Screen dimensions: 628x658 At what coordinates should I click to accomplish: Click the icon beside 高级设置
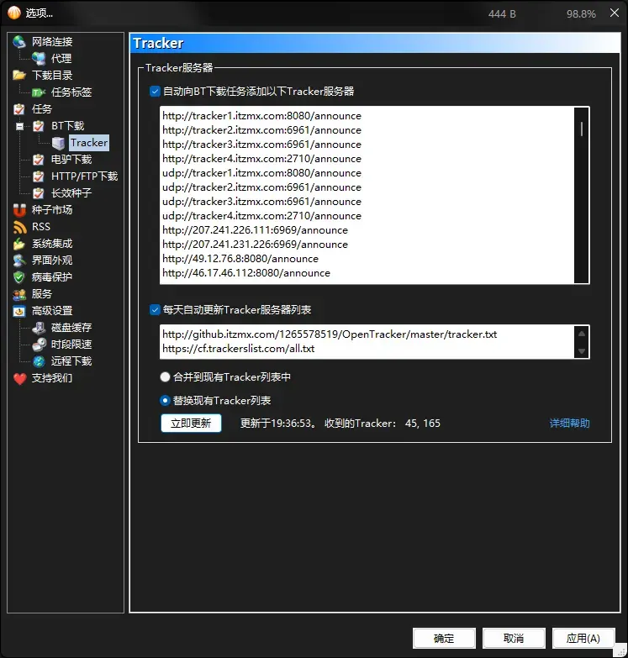click(x=19, y=311)
